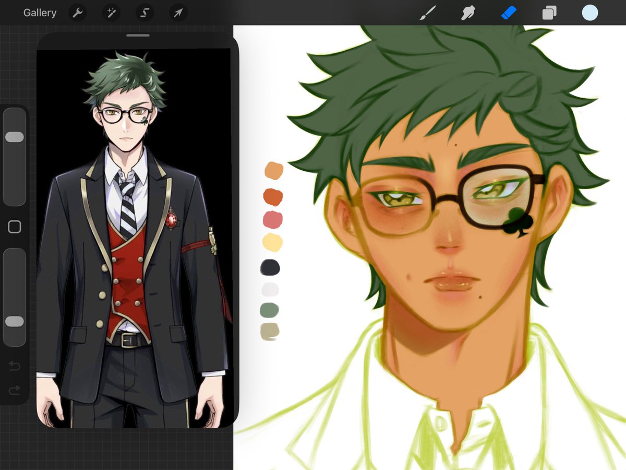The height and width of the screenshot is (470, 626).
Task: Grab the reference window top handle
Action: click(x=138, y=36)
